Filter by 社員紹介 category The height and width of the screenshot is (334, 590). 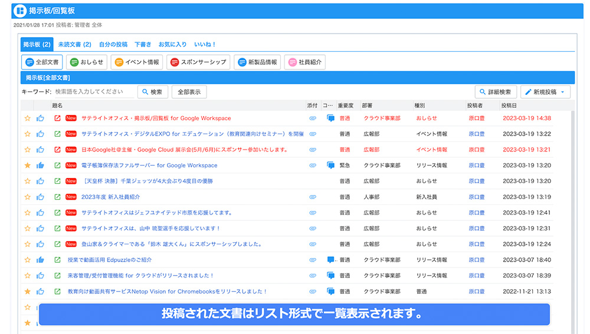(305, 62)
